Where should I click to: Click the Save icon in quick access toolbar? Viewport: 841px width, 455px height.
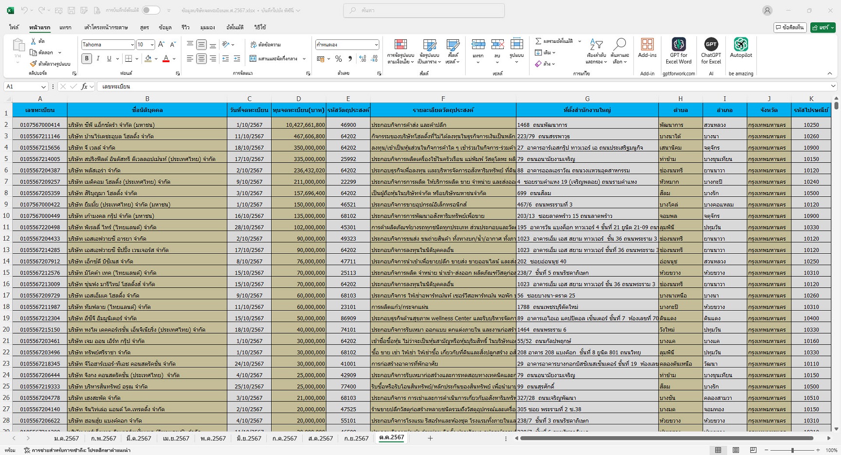click(x=71, y=10)
